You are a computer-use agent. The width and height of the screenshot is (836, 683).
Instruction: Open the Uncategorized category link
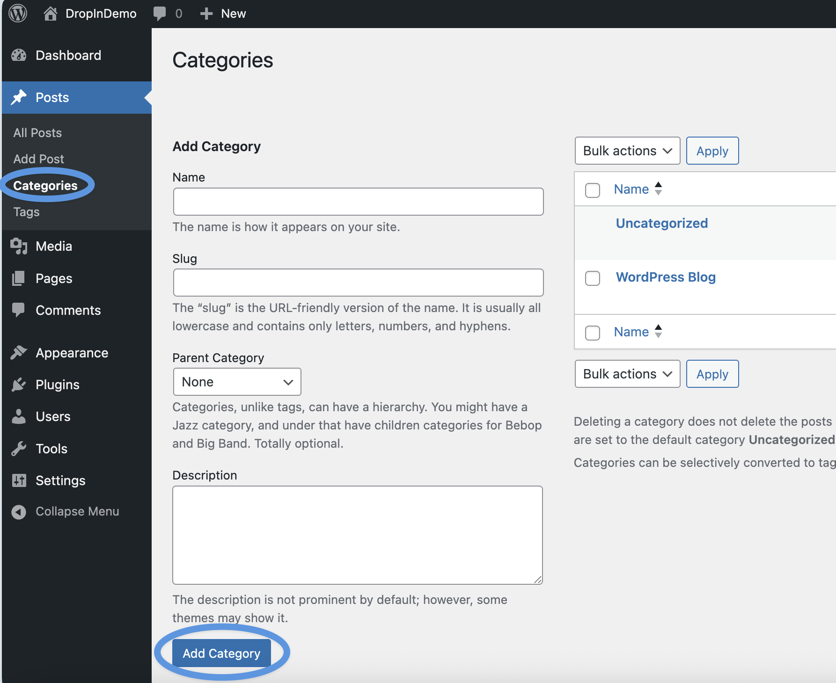[661, 223]
